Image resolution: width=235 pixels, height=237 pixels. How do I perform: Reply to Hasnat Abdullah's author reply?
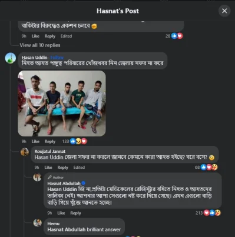coord(75,213)
